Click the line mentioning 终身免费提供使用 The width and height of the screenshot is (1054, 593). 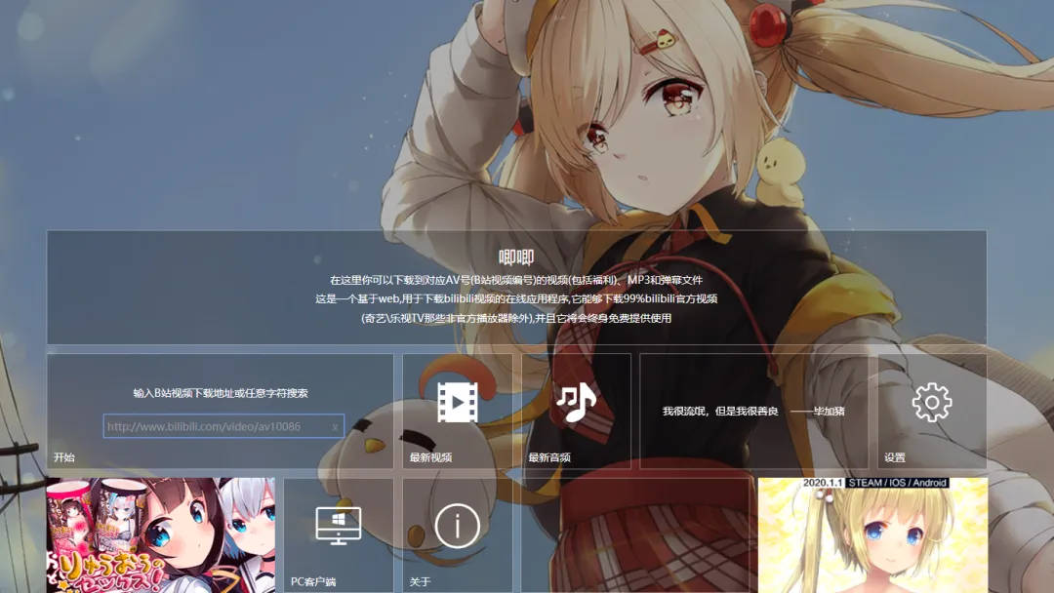tap(516, 318)
